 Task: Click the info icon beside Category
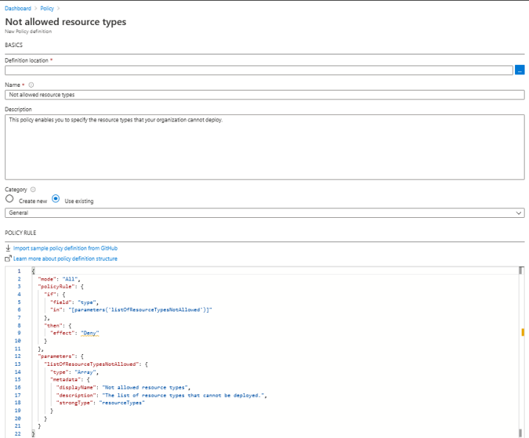coord(33,189)
